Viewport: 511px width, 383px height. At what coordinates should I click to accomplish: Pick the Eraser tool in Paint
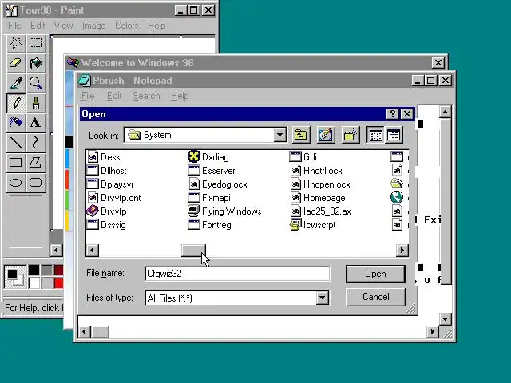click(16, 63)
